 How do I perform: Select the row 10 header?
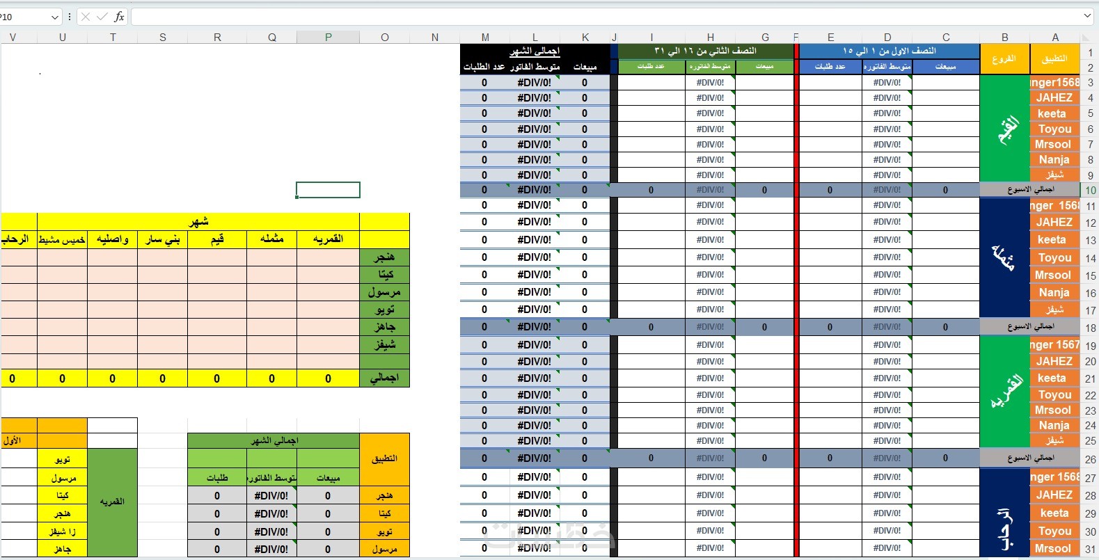[x=1090, y=190]
